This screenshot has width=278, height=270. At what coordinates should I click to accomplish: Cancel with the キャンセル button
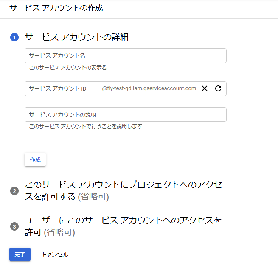point(54,254)
